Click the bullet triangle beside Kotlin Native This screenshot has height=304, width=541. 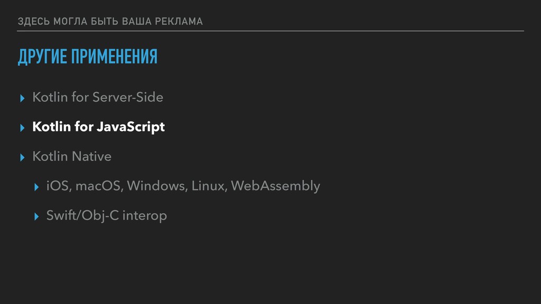(22, 157)
